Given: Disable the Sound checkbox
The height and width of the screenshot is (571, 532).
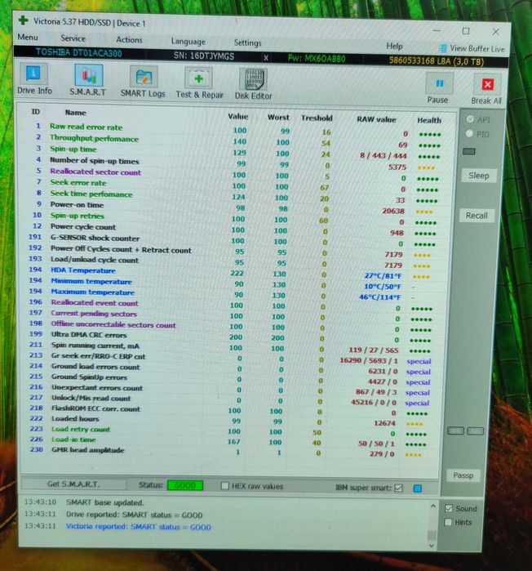Looking at the screenshot, I should click(449, 508).
